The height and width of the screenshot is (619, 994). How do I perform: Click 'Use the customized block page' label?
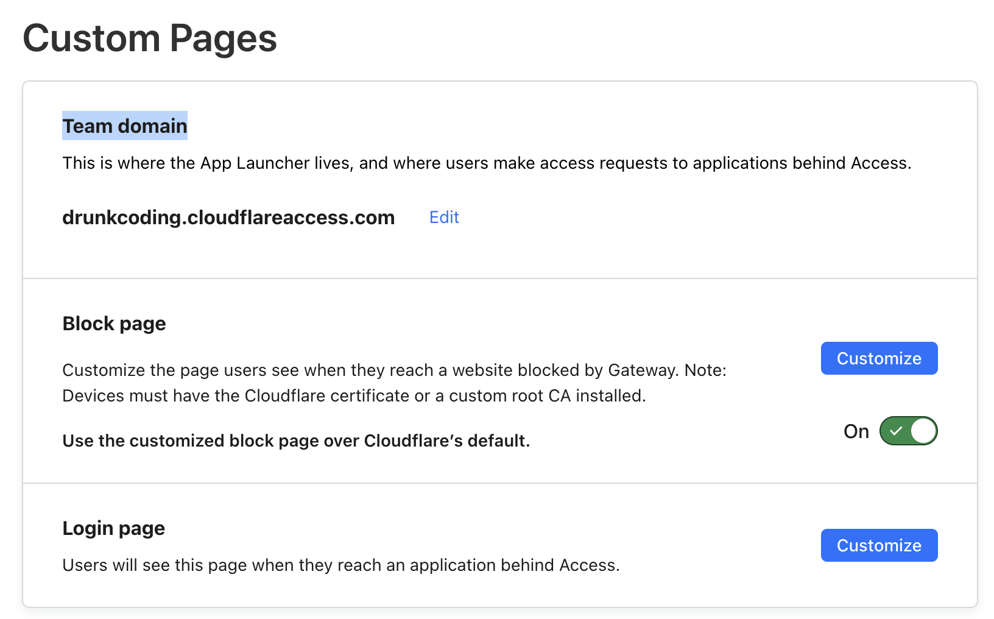point(296,440)
